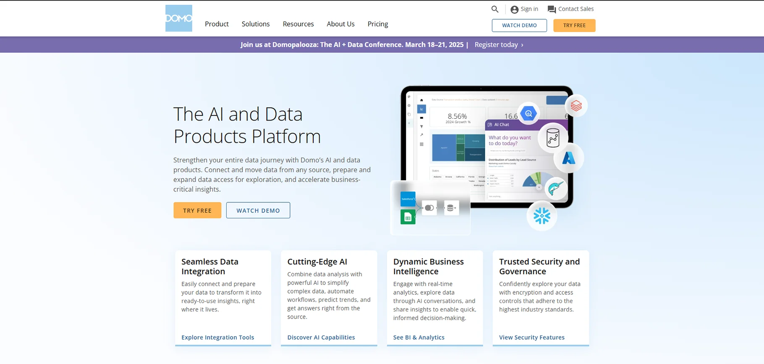
Task: Open the search magnifier icon
Action: (495, 9)
